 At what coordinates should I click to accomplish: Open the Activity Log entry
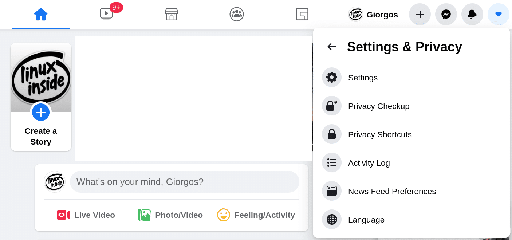pos(411,163)
